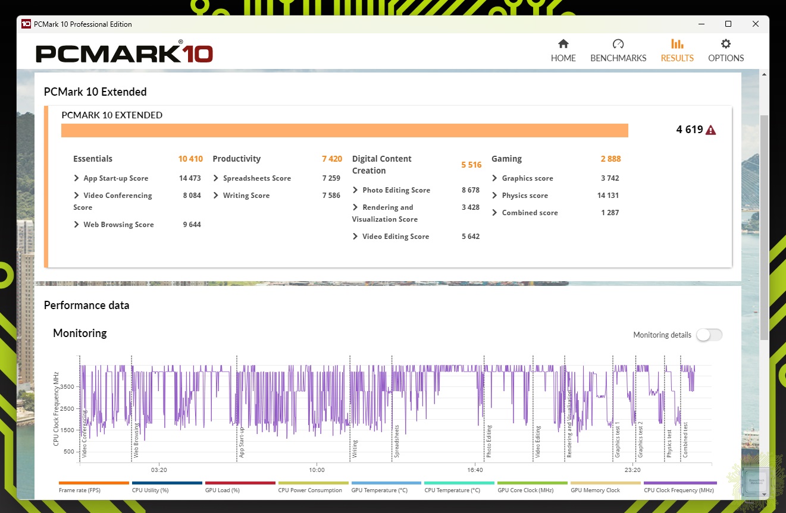This screenshot has width=786, height=513.
Task: Click the orange overall score bar
Action: (x=345, y=131)
